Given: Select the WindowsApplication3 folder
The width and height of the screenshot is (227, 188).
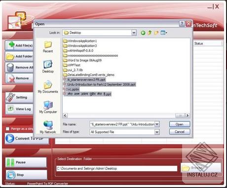Looking at the screenshot, I should coord(80,46).
